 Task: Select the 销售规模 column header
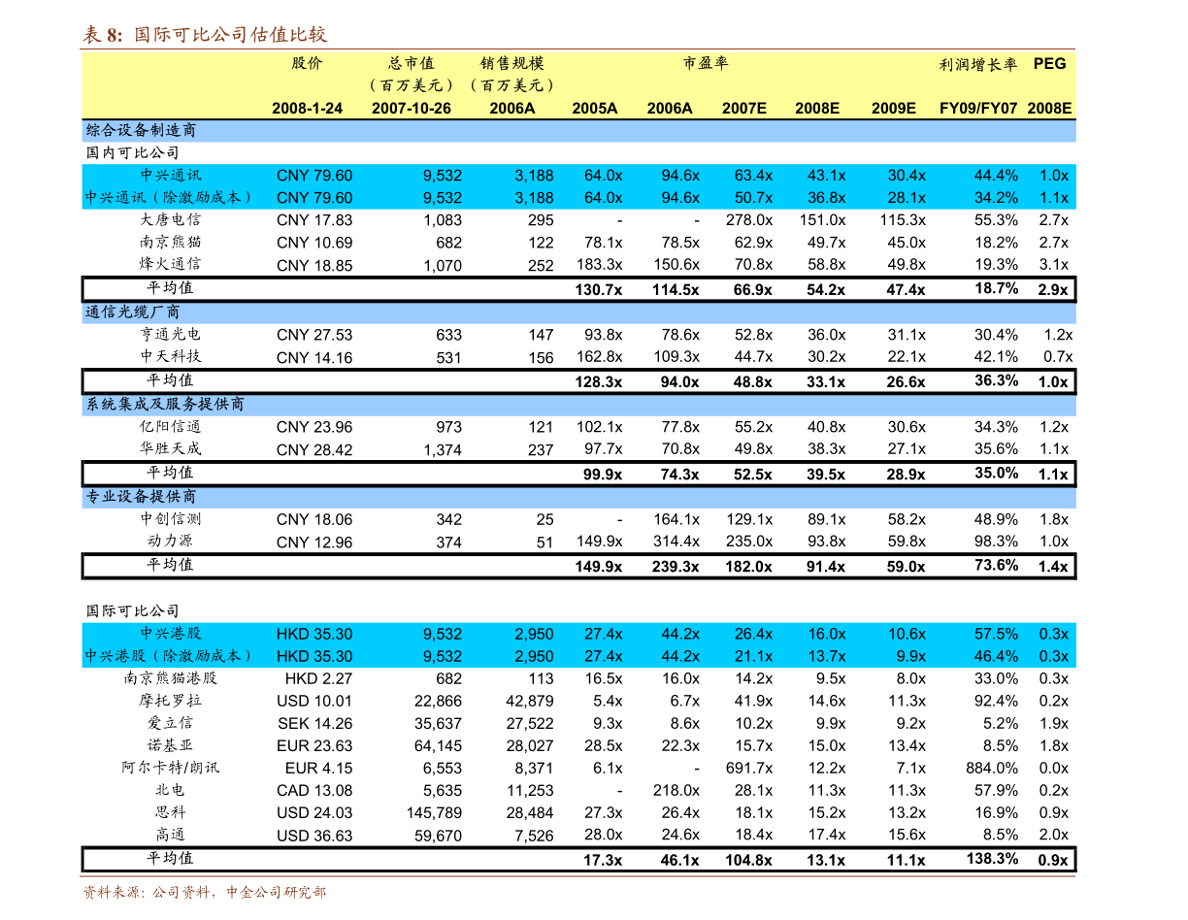[x=511, y=64]
